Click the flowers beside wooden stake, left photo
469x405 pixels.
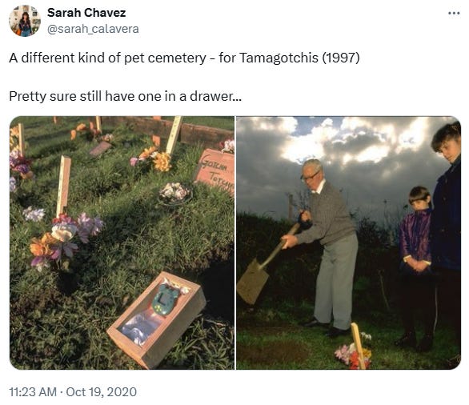64,239
